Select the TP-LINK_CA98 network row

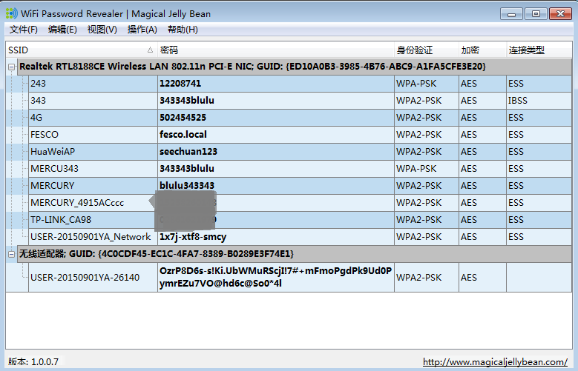coord(300,220)
